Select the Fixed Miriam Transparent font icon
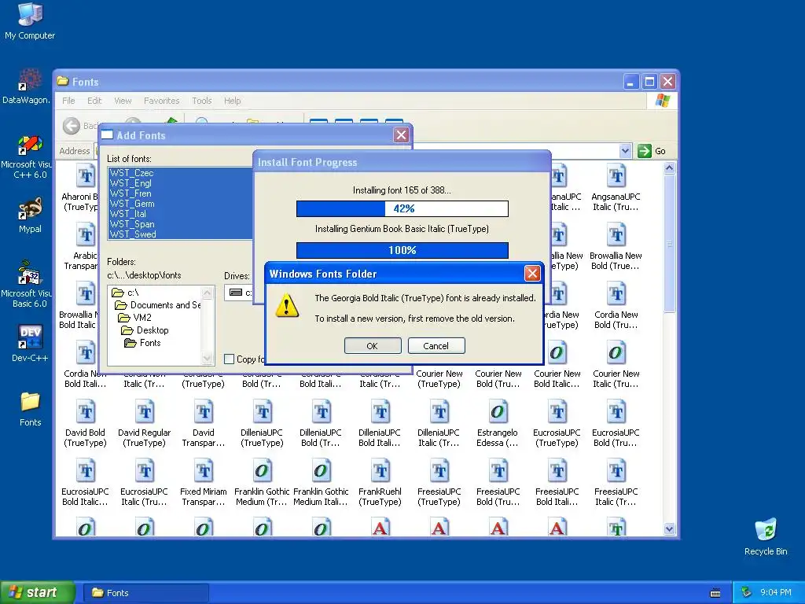Image resolution: width=805 pixels, height=604 pixels. coord(204,482)
